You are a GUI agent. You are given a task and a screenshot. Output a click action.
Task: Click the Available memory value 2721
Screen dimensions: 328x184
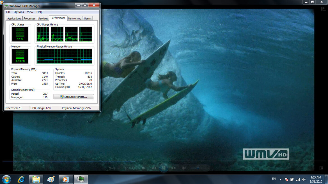(x=45, y=80)
